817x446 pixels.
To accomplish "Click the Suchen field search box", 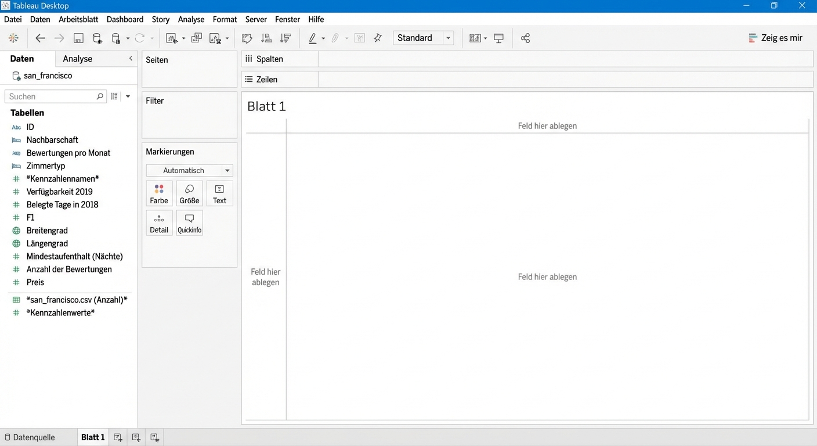I will [x=51, y=96].
